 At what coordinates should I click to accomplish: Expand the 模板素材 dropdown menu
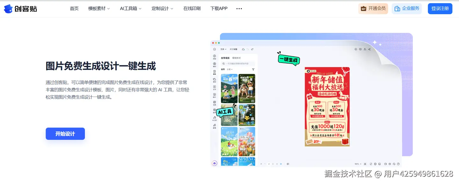point(99,9)
